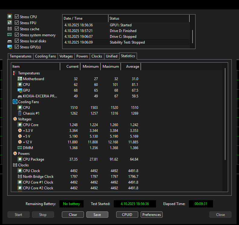
Task: Click the Temperatures thermometer icon
Action: 14,73
